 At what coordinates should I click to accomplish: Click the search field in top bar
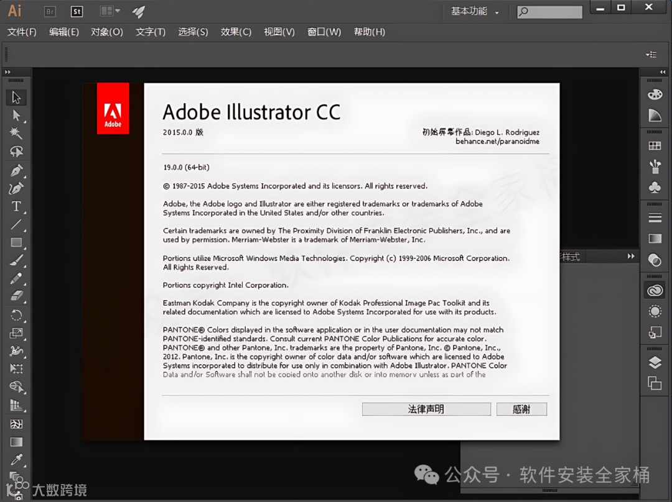pos(550,12)
